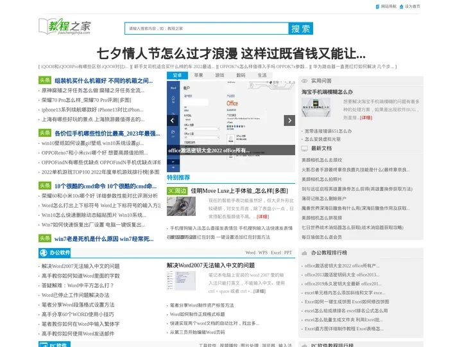Open the 佳明Move Luxe watch thumbnail
This screenshot has height=347, width=462.
pos(181,206)
